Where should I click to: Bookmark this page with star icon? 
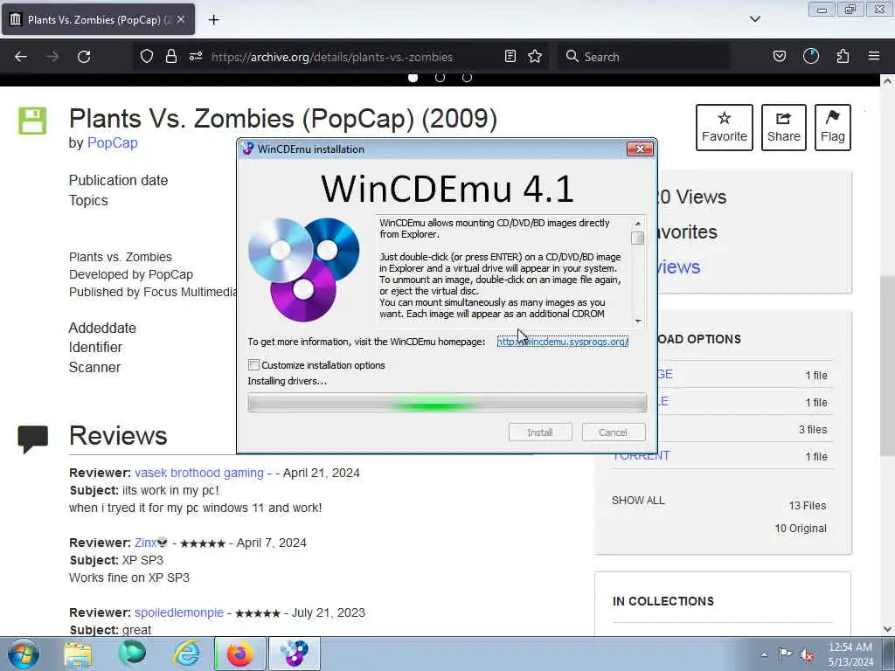coord(535,57)
